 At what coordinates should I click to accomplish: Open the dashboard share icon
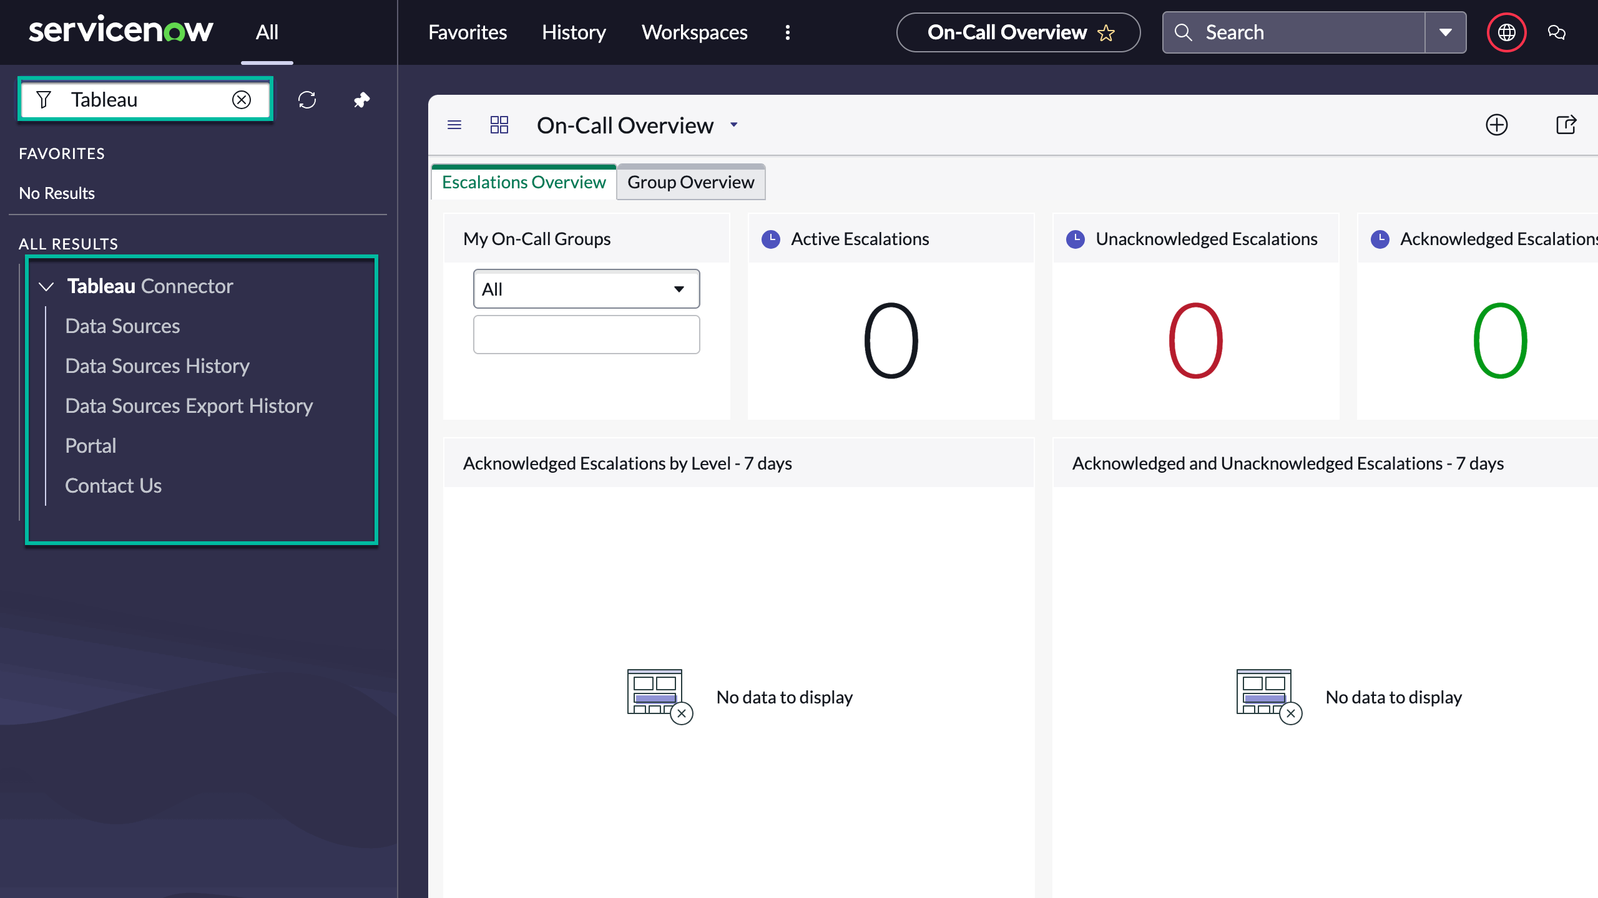point(1567,125)
